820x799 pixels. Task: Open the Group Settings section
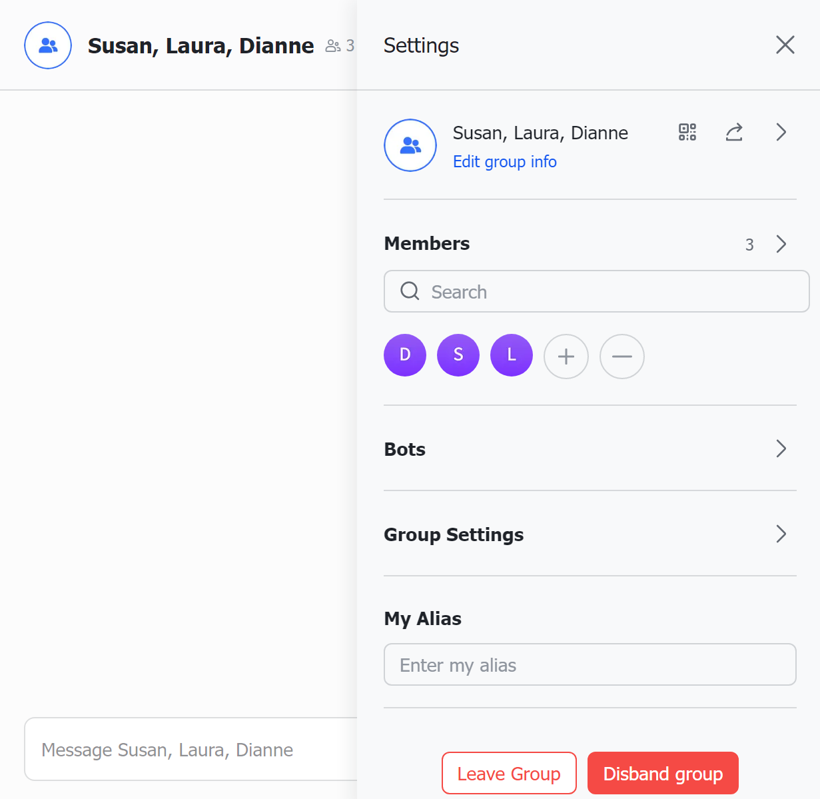click(781, 534)
